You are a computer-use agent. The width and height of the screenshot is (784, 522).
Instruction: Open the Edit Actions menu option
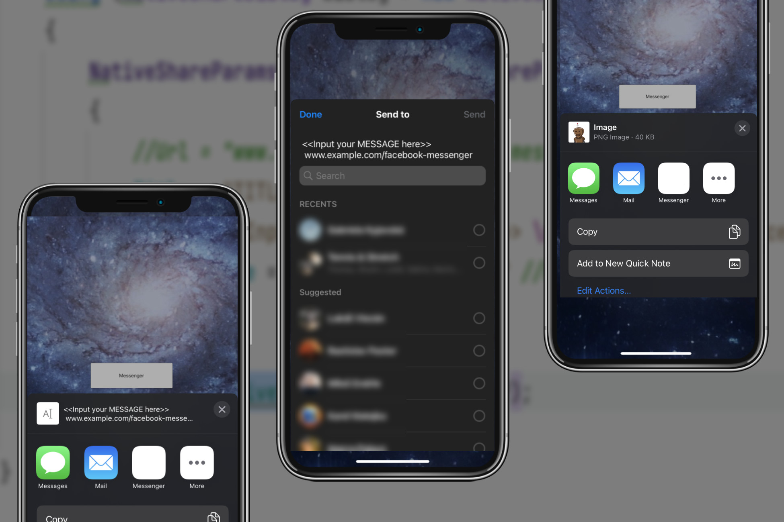pos(603,290)
